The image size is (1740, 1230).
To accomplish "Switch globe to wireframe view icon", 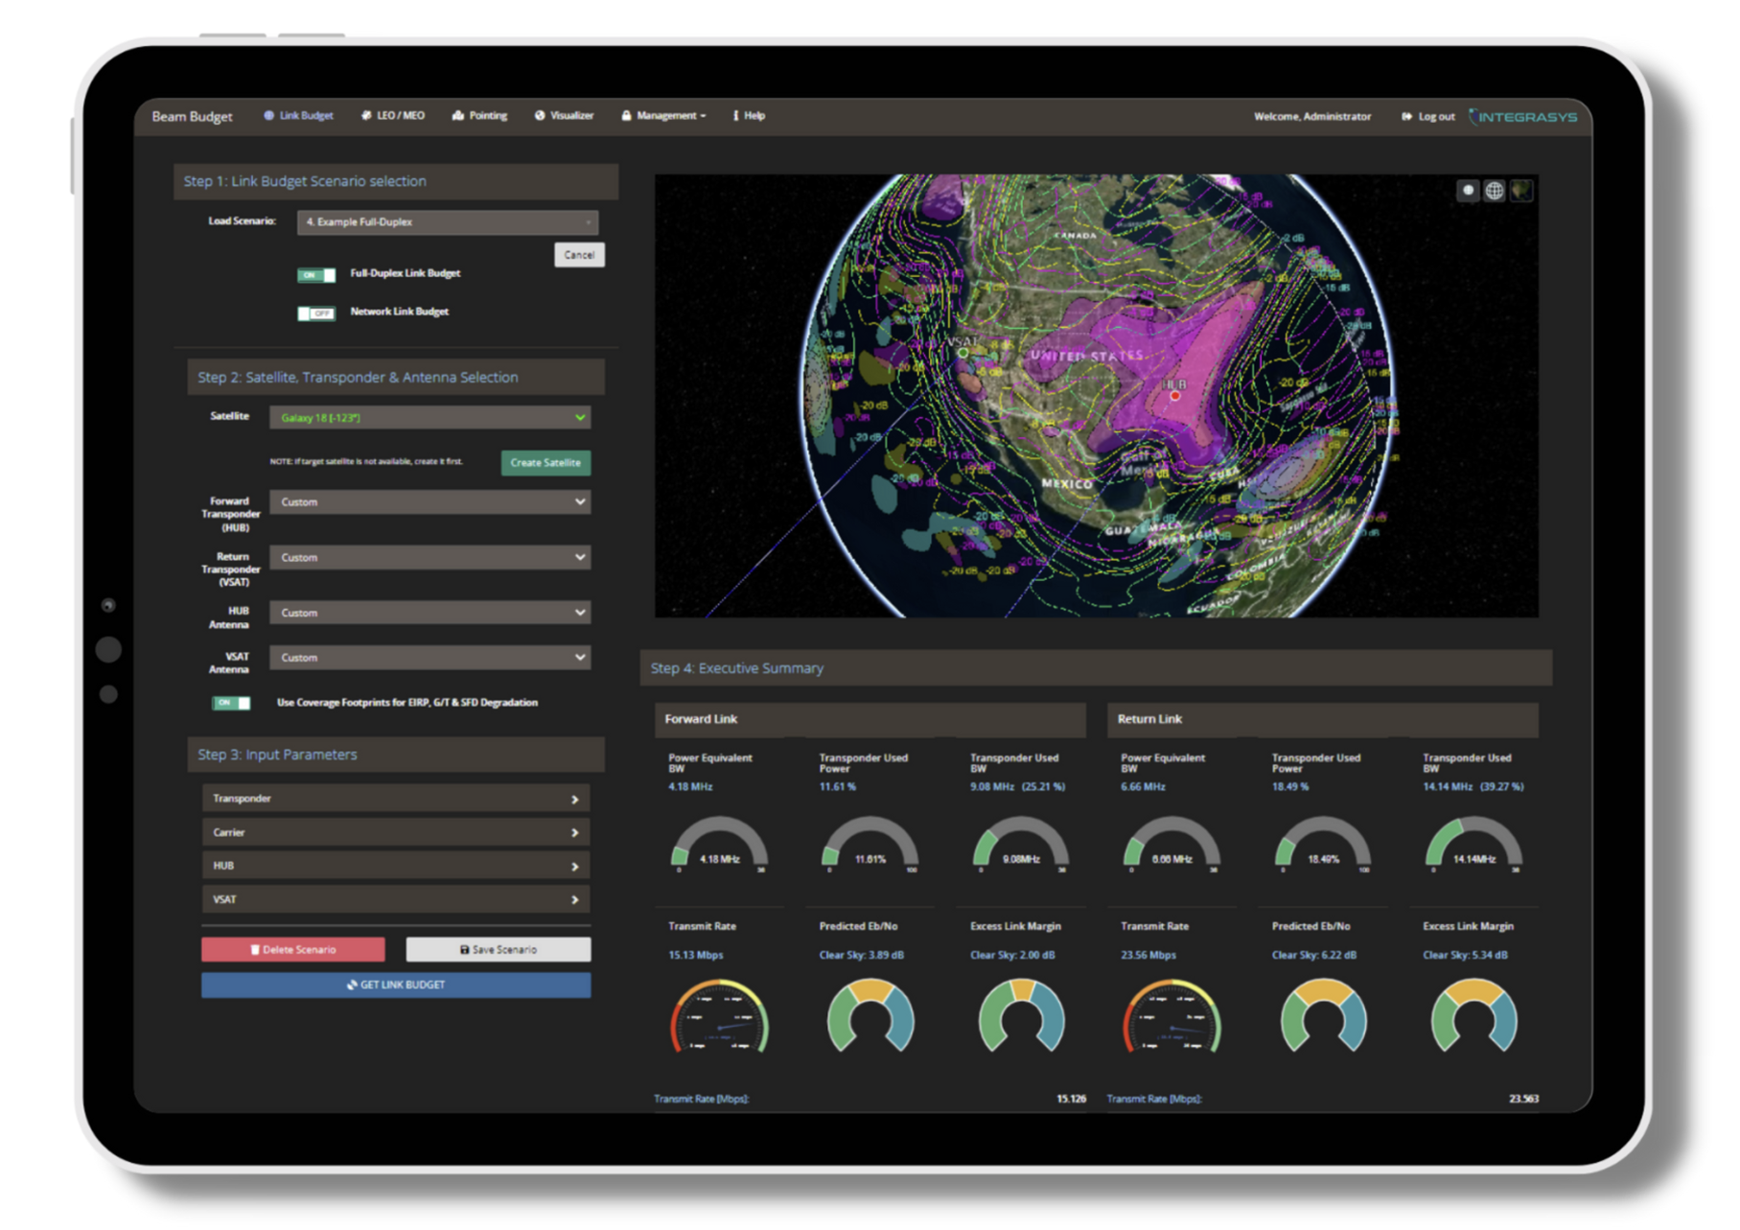I will click(1495, 190).
